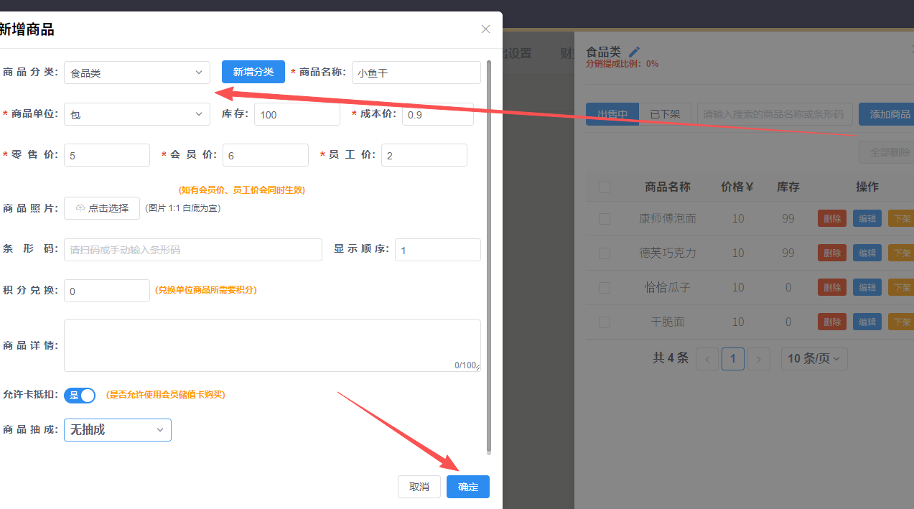Click the 新增分类 button
This screenshot has height=509, width=914.
pyautogui.click(x=253, y=72)
